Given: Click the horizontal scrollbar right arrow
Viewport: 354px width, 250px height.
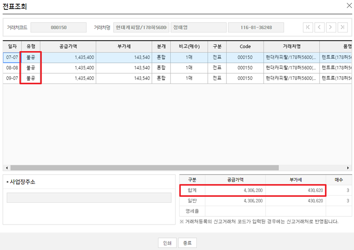Looking at the screenshot, I should 348,167.
